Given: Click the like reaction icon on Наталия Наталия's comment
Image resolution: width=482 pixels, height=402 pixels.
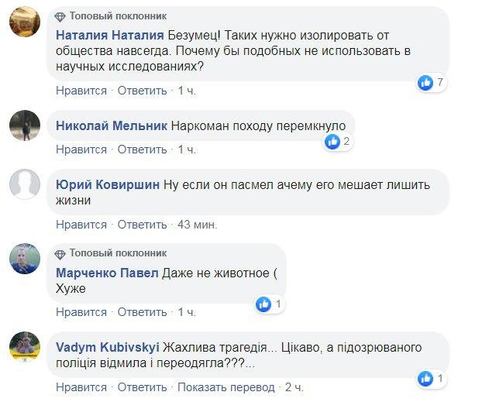Looking at the screenshot, I should (425, 82).
